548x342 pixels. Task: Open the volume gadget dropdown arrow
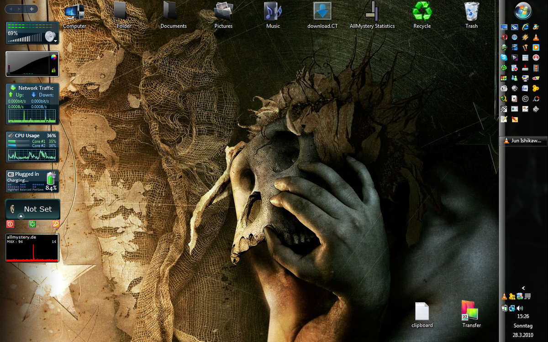56,41
